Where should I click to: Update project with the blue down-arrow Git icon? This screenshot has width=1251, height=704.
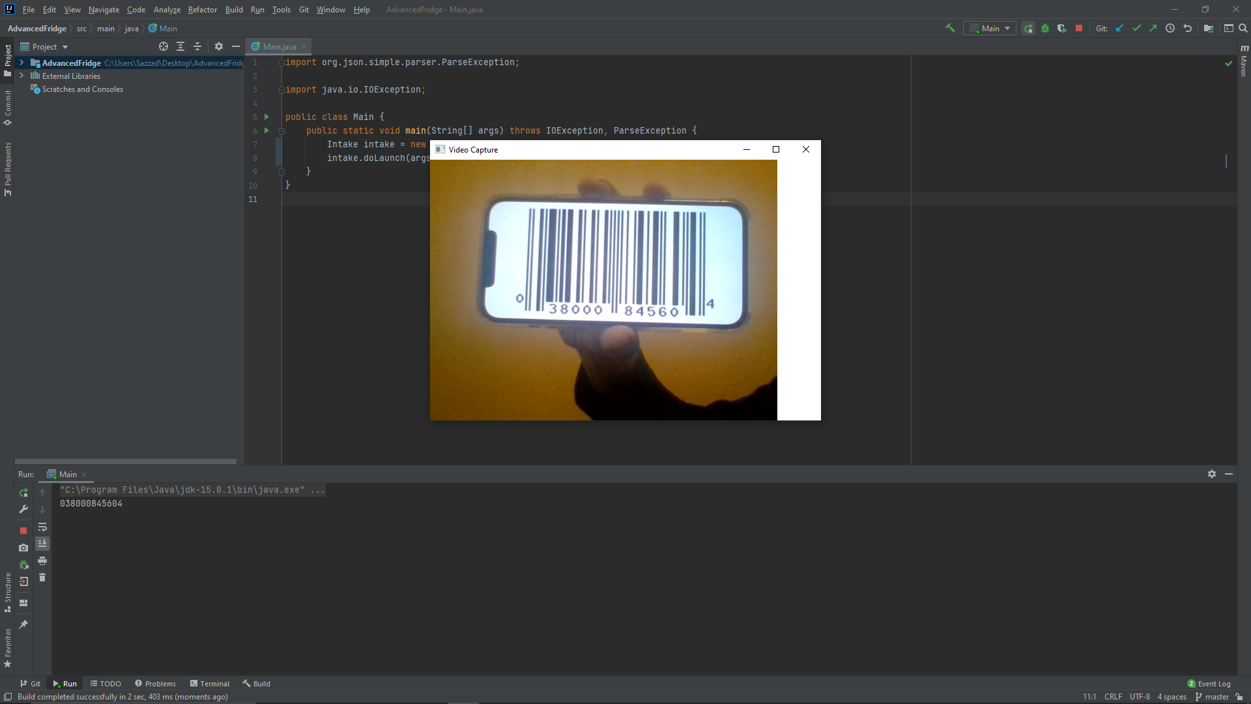(1119, 28)
